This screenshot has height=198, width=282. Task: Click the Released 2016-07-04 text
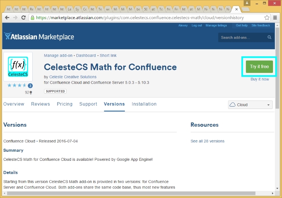58,141
